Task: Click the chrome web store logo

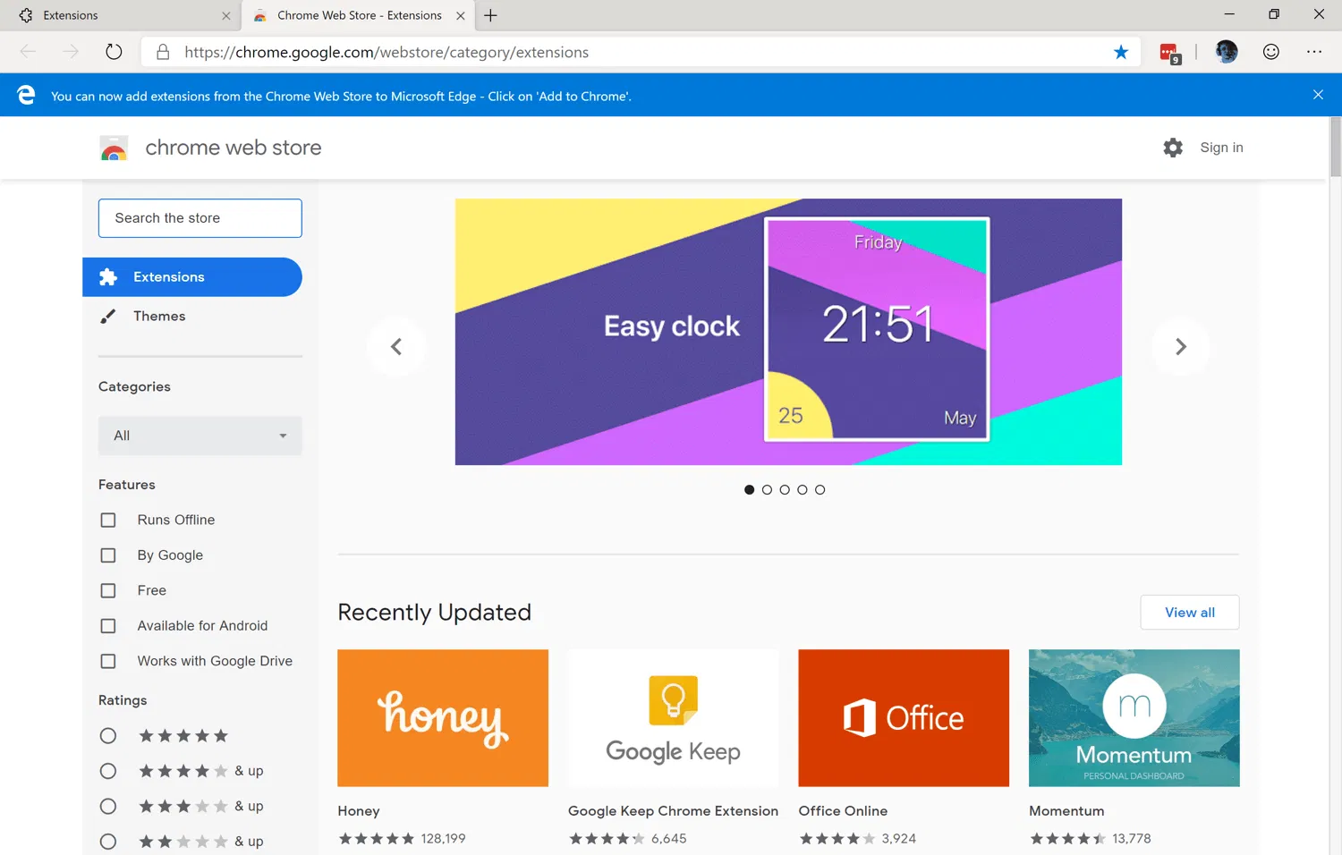Action: (x=115, y=148)
